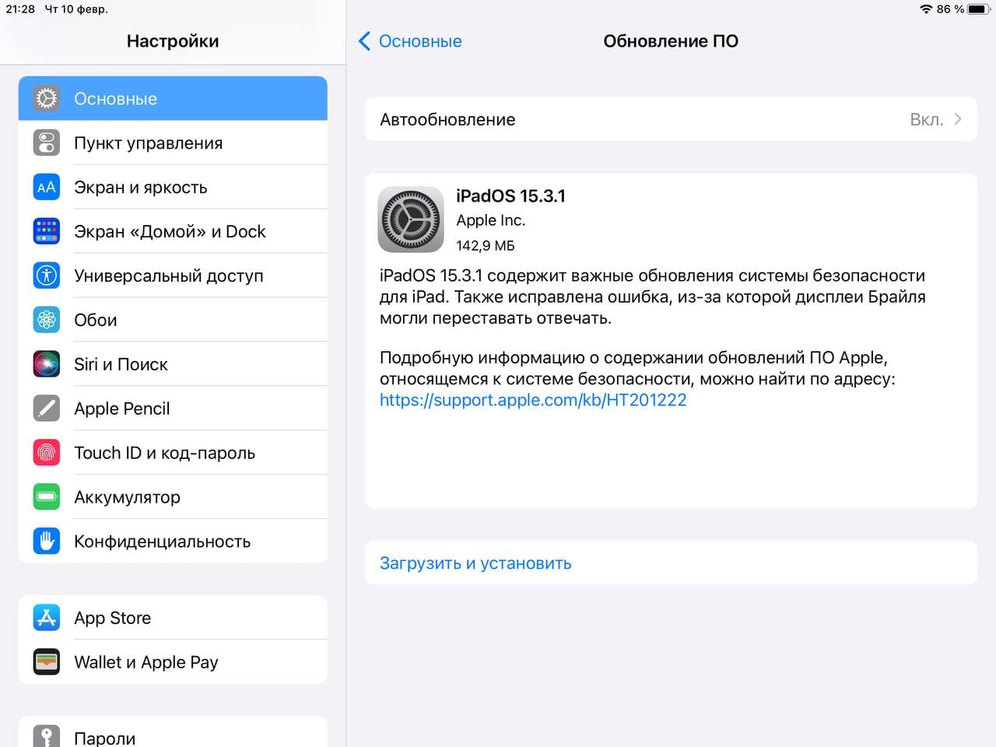Viewport: 996px width, 747px height.
Task: Tap the iPadOS 15.3.1 gear thumbnail
Action: pyautogui.click(x=411, y=219)
